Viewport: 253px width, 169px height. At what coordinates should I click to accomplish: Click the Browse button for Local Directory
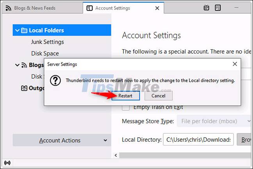(244, 139)
